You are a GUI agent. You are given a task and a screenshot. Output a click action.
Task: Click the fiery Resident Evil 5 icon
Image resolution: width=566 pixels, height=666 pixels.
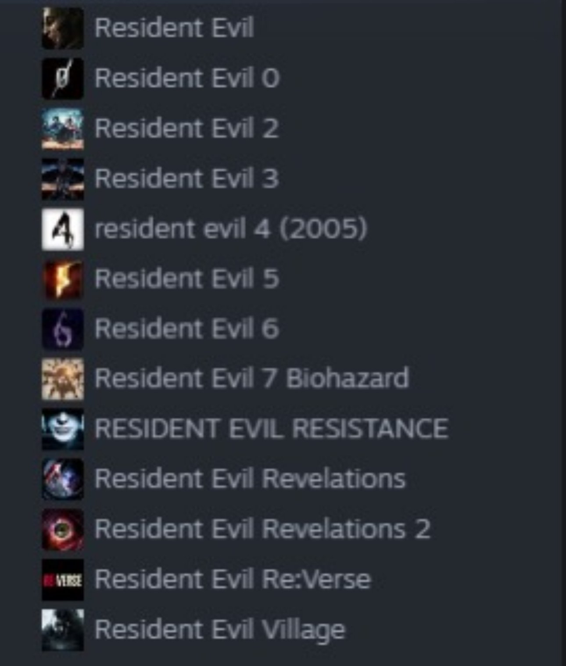63,279
